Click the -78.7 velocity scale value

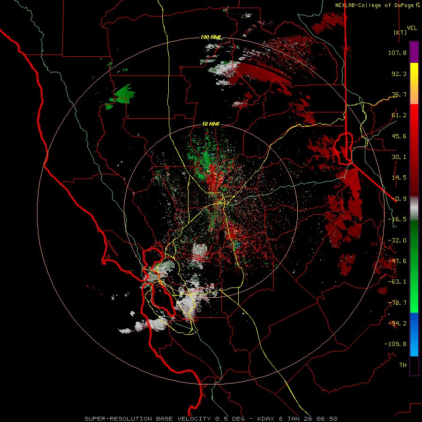click(x=397, y=303)
